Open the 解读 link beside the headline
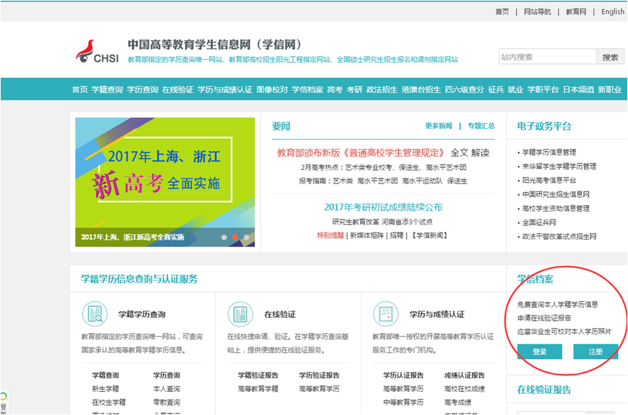 click(480, 152)
